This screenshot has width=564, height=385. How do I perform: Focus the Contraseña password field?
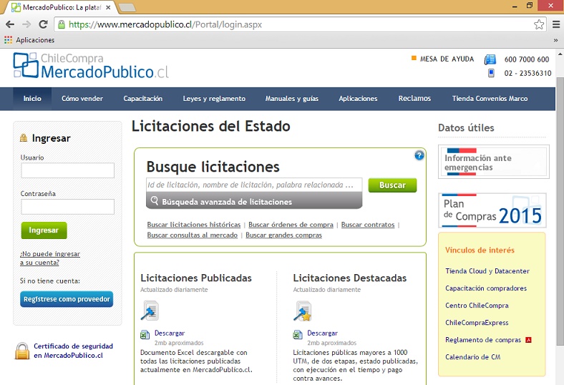pyautogui.click(x=67, y=207)
